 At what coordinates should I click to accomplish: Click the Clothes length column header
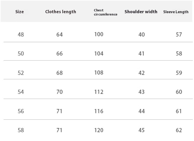click(61, 12)
